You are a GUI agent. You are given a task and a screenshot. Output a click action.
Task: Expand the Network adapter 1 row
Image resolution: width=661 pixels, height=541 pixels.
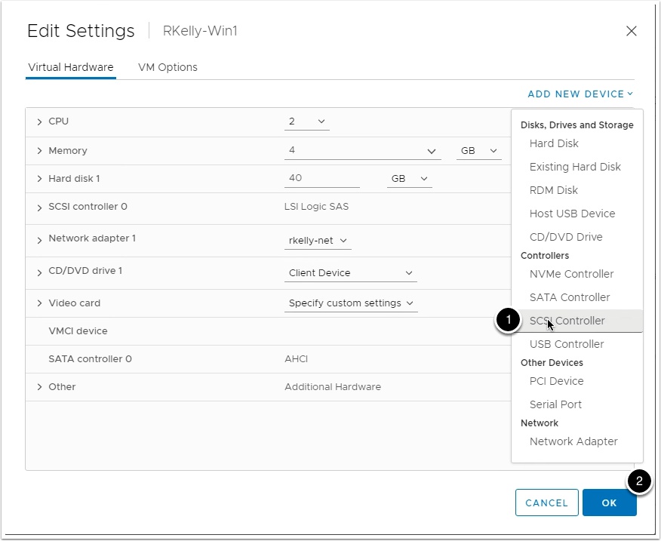pos(39,241)
